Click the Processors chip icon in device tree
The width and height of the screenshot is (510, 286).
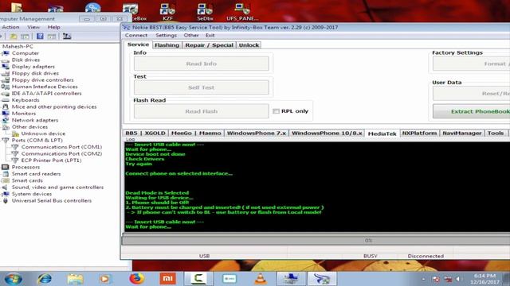[x=6, y=167]
